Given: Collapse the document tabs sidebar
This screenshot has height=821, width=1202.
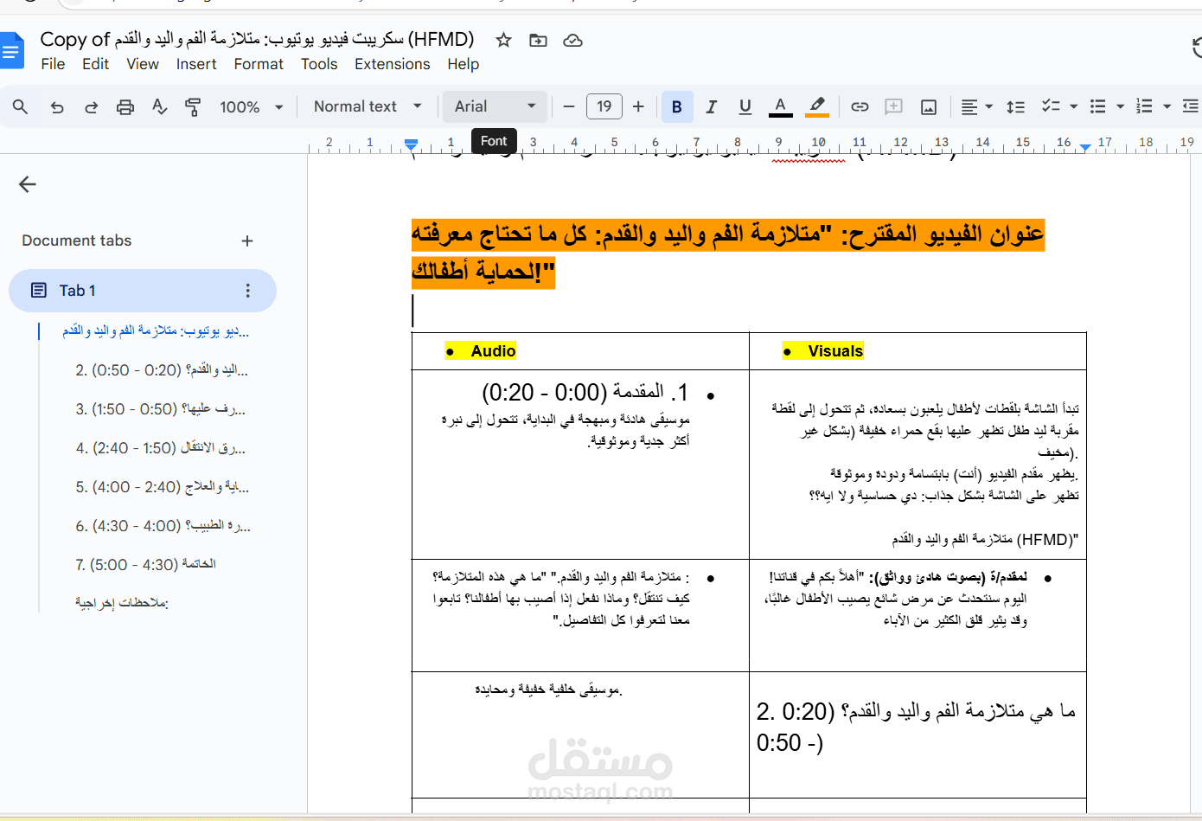Looking at the screenshot, I should pyautogui.click(x=28, y=183).
